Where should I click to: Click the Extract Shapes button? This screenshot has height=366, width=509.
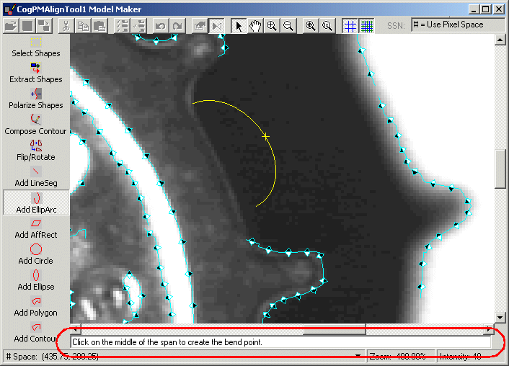[x=36, y=72]
